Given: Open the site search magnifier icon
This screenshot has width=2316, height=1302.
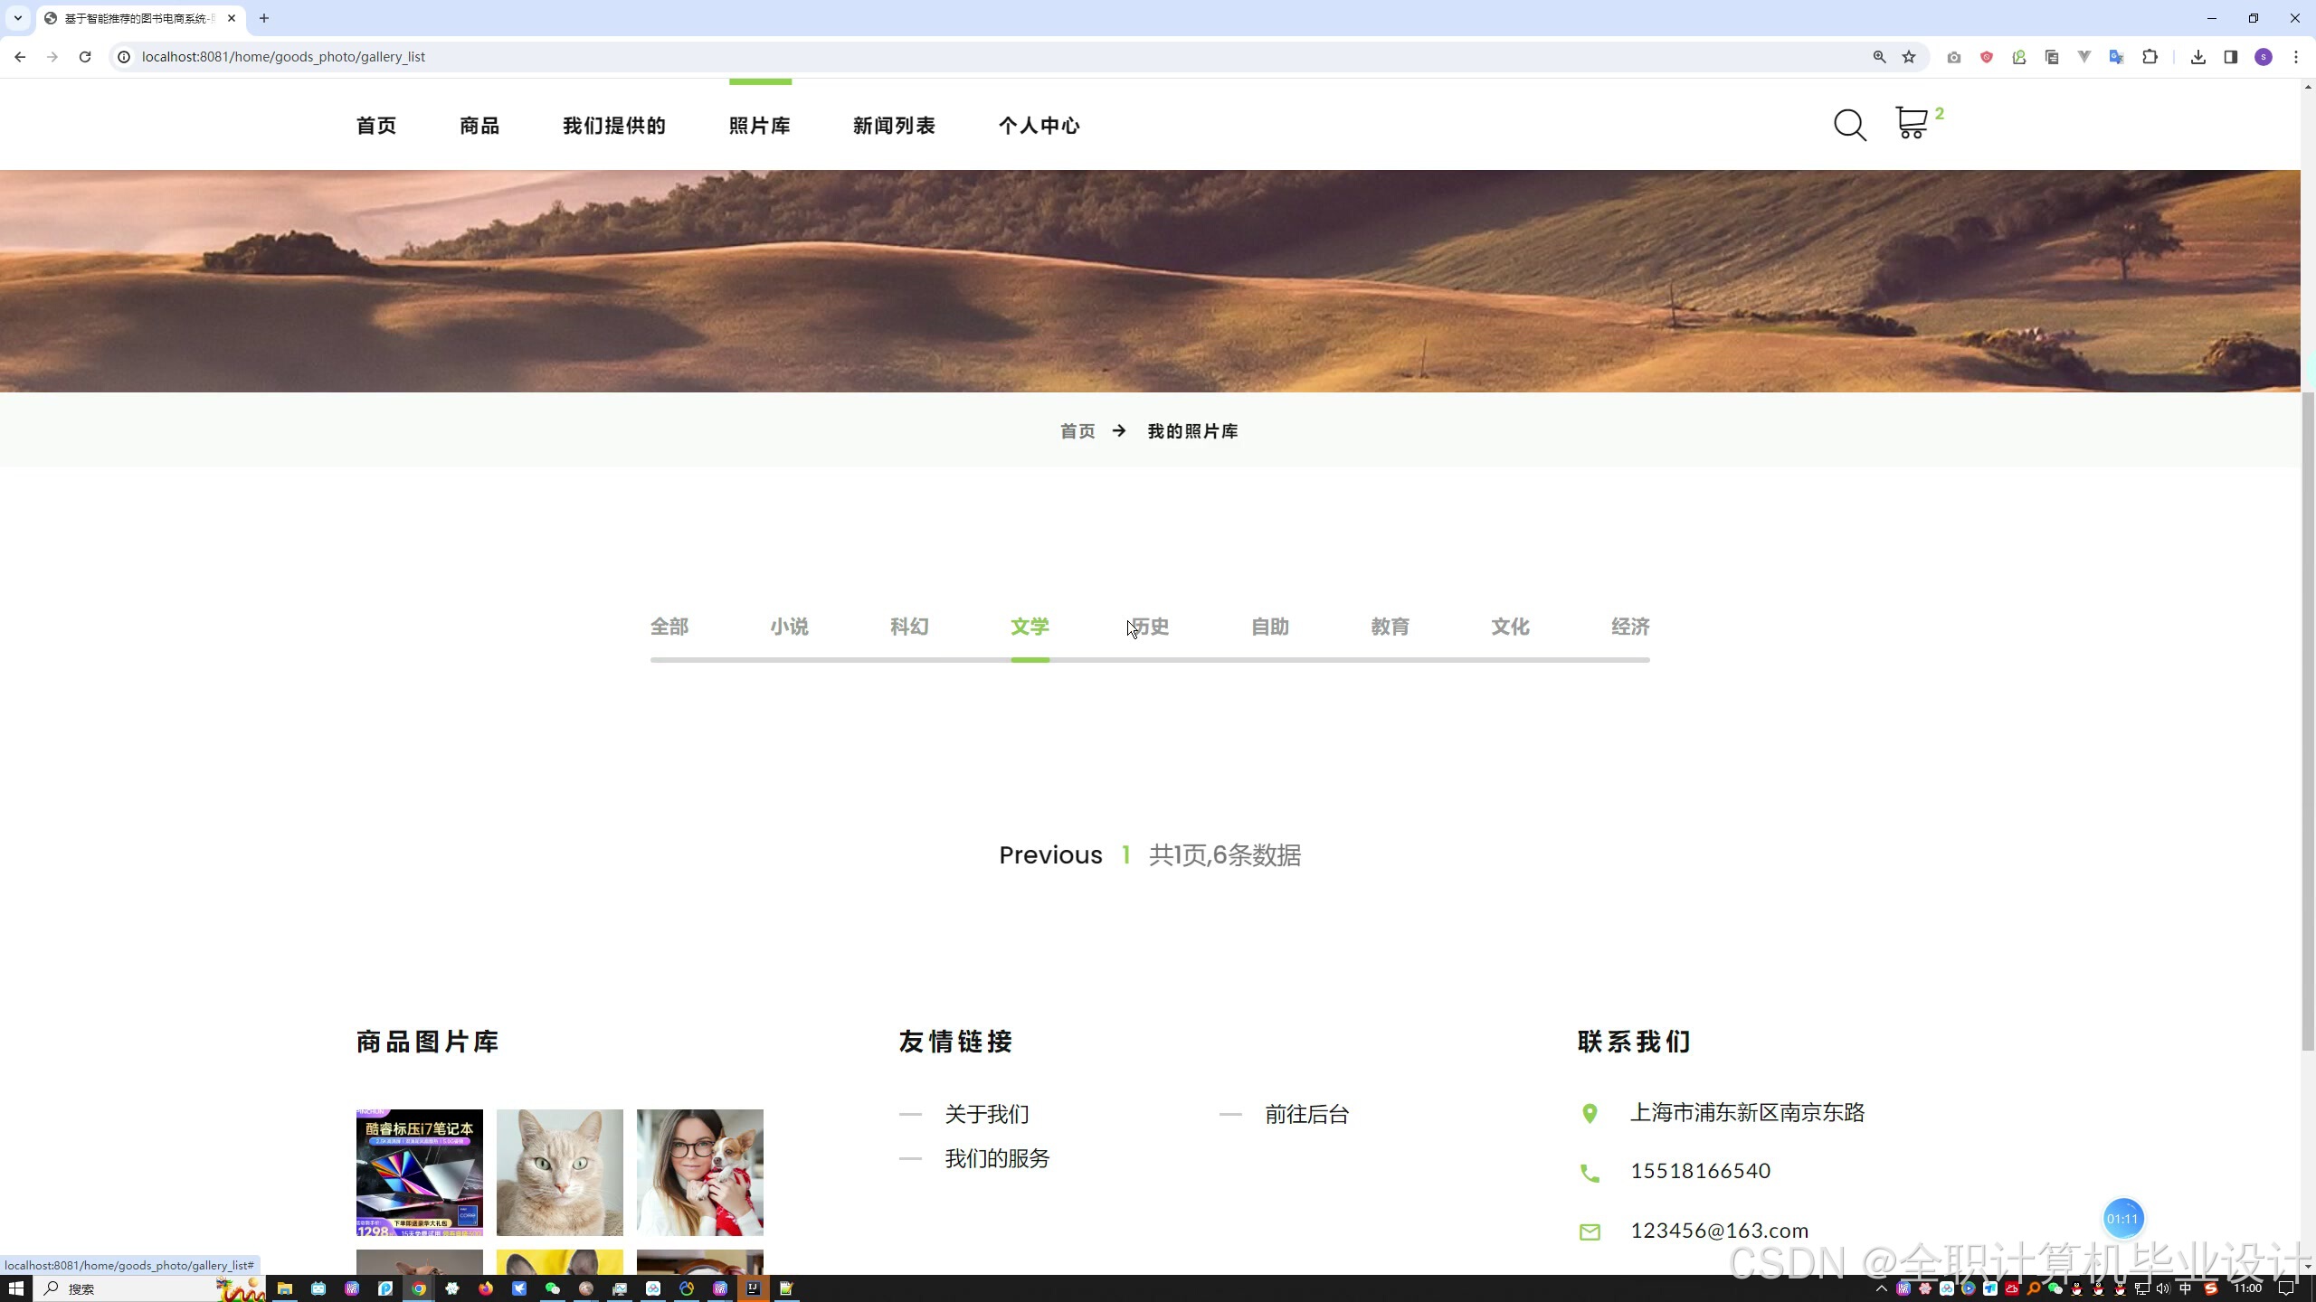Looking at the screenshot, I should pos(1849,125).
